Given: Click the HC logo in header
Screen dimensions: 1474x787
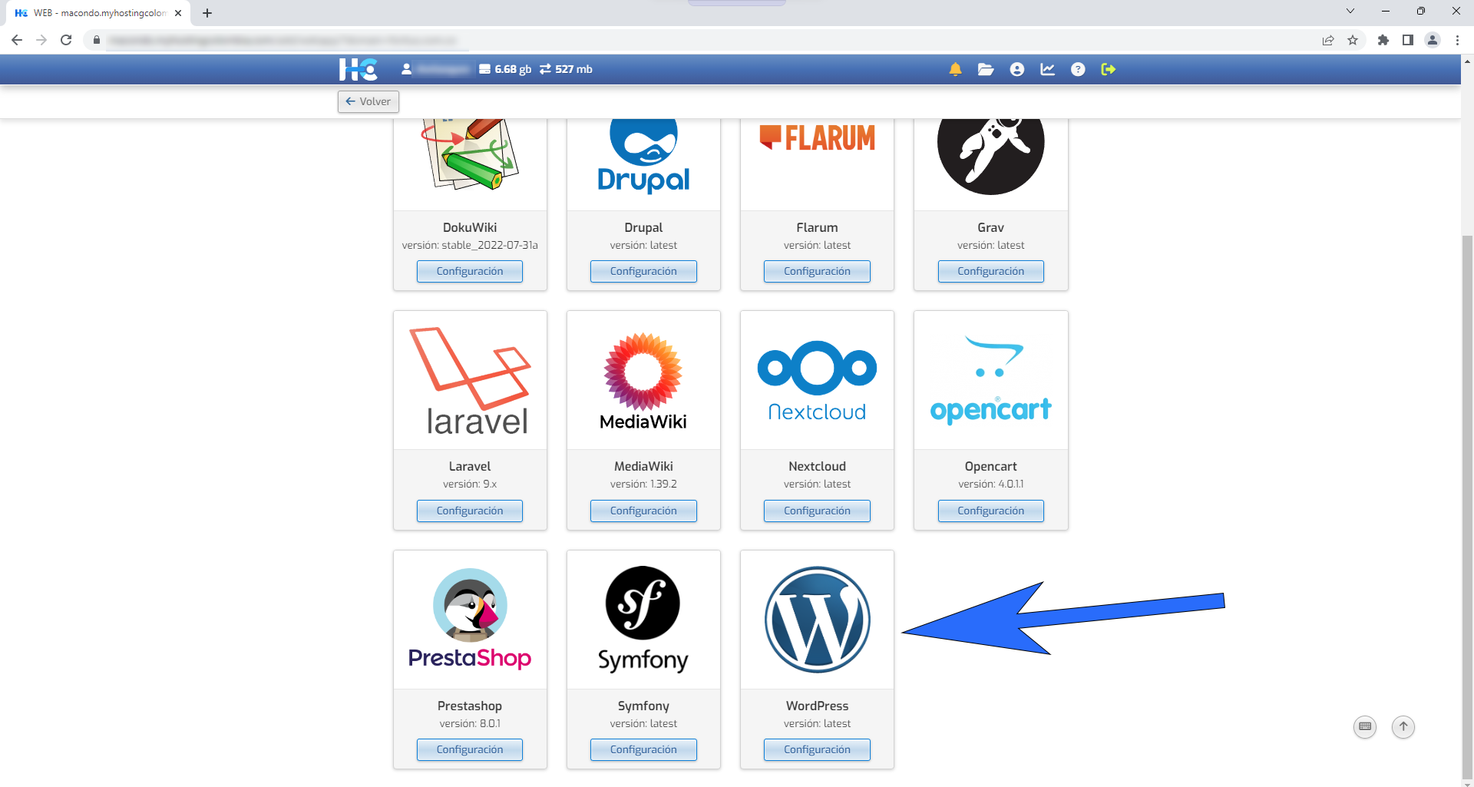Looking at the screenshot, I should tap(358, 69).
